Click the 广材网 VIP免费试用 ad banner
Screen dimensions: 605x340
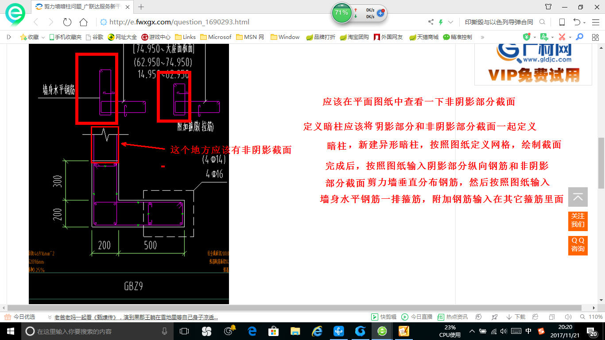tap(533, 64)
